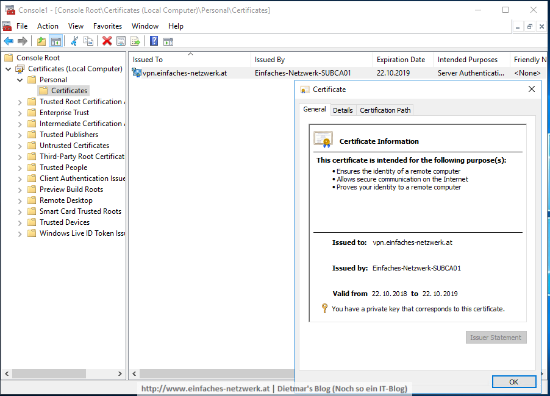
Task: Select the Preview Build Roots folder
Action: pyautogui.click(x=71, y=189)
